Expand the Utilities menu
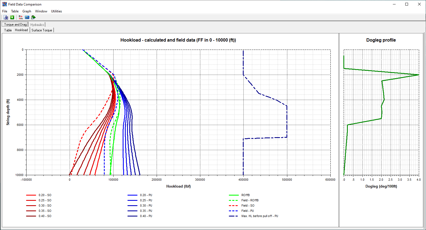426x230 pixels. [56, 11]
